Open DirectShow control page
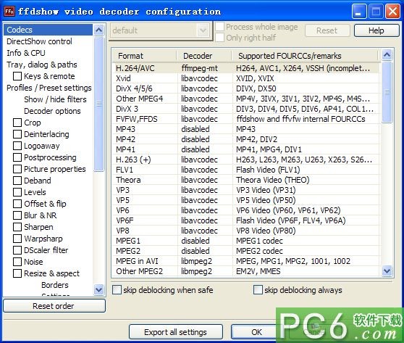Screen dimensions: 404x343 [39, 41]
